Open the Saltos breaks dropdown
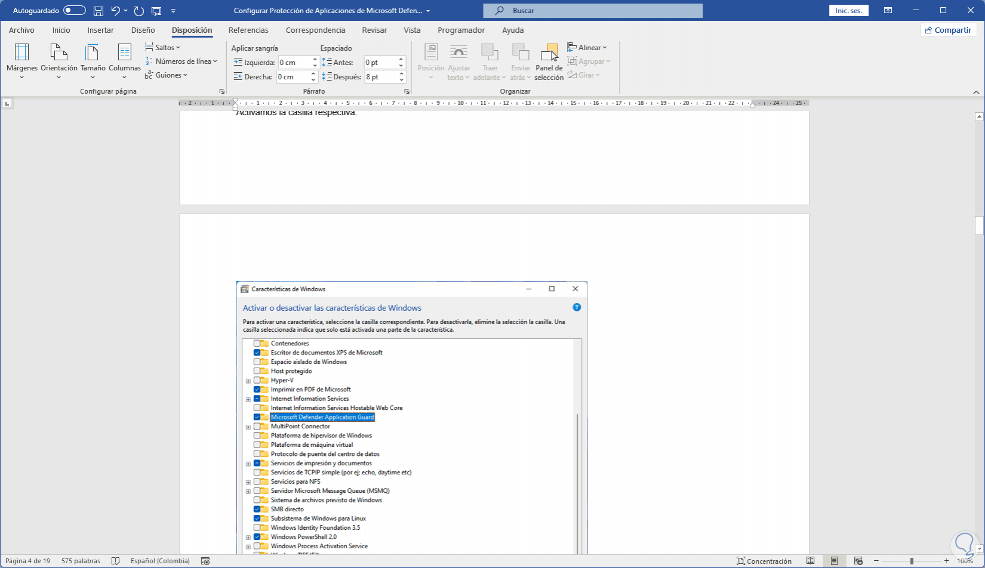 click(162, 47)
